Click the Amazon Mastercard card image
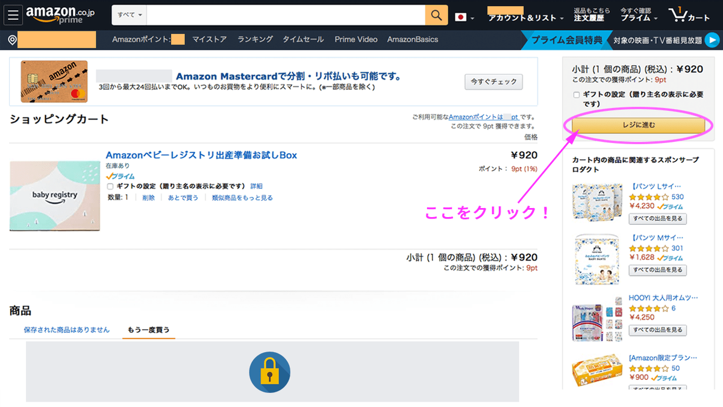 point(54,81)
